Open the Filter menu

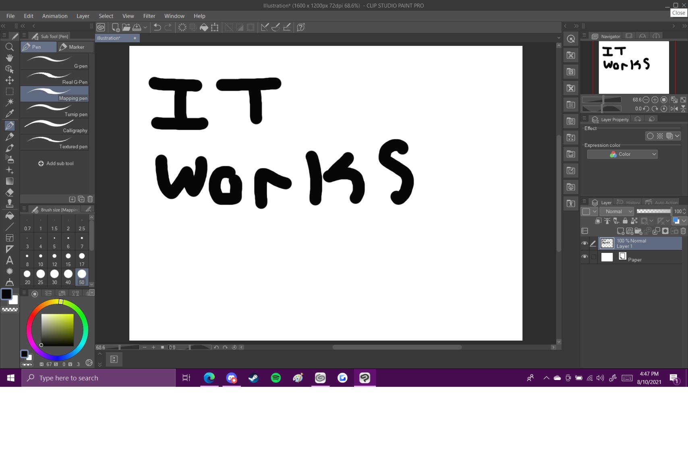[x=149, y=16]
